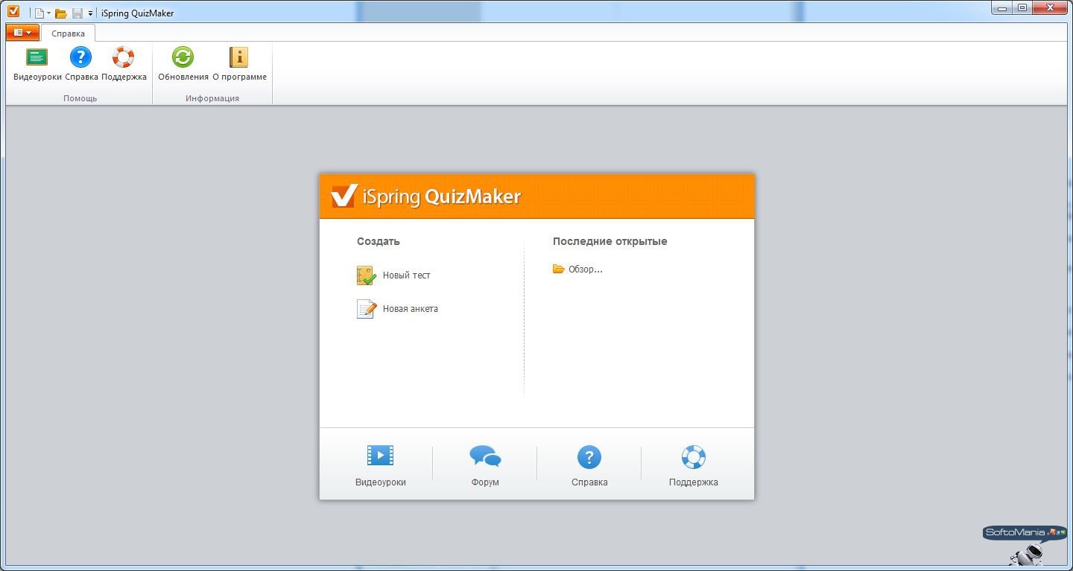Open the customize quick access toolbar arrow

click(x=91, y=13)
